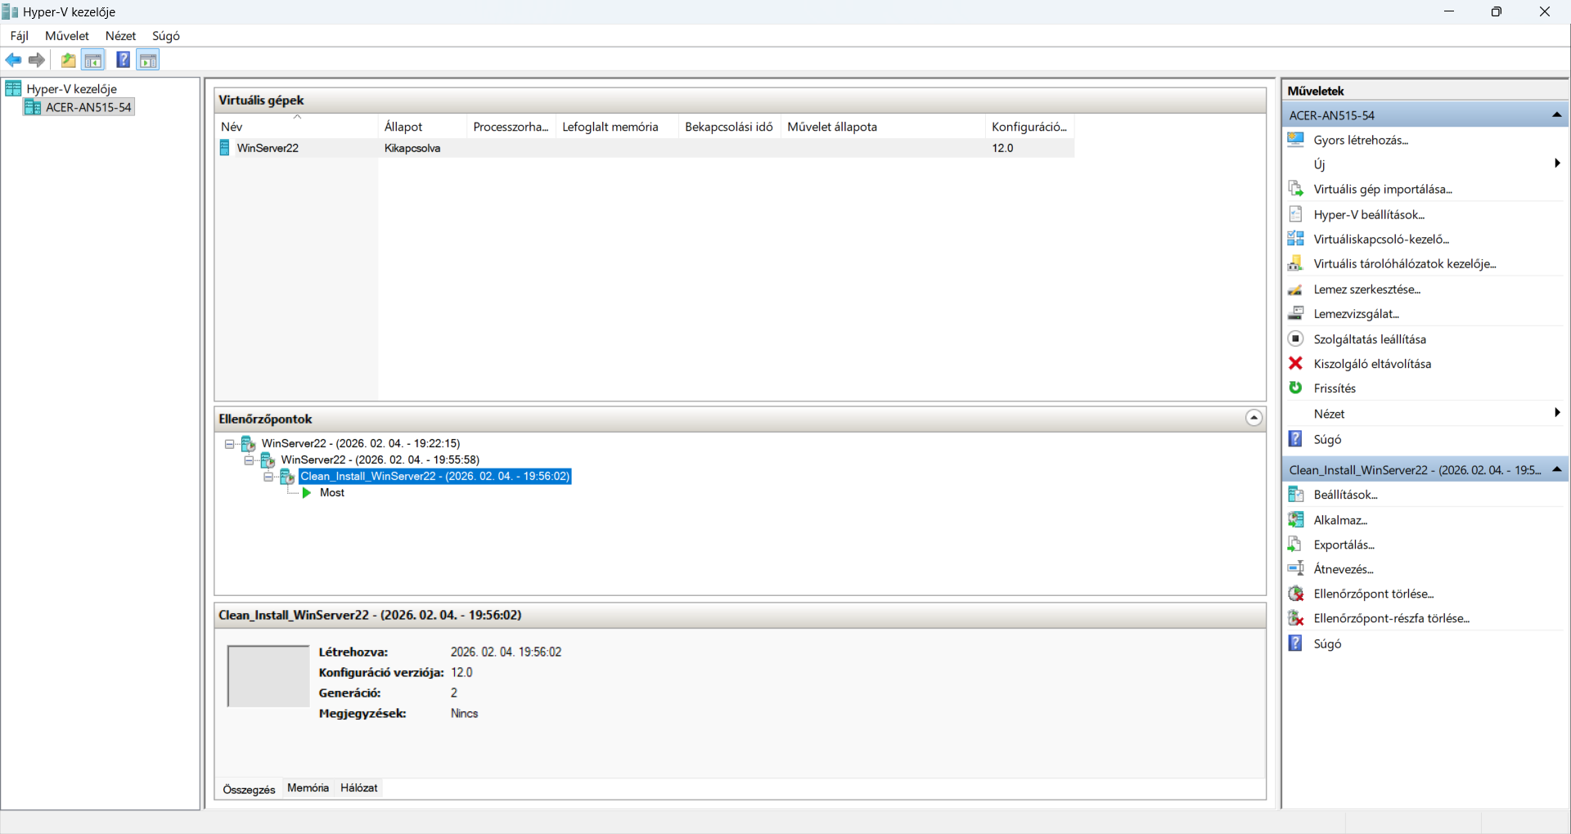
Task: Collapse the Ellenőrzőpontok panel
Action: [1254, 419]
